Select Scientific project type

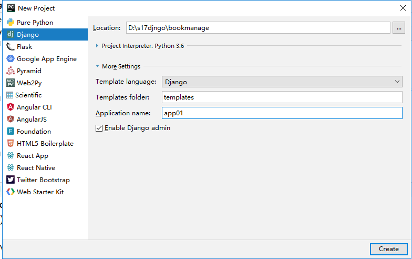coord(45,95)
